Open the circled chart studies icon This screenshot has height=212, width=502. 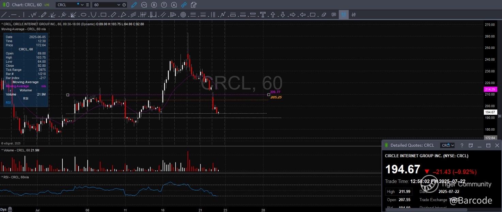pyautogui.click(x=144, y=5)
